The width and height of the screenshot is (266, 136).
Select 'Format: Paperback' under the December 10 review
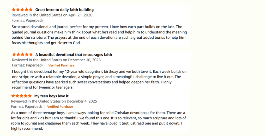pyautogui.click(x=28, y=65)
